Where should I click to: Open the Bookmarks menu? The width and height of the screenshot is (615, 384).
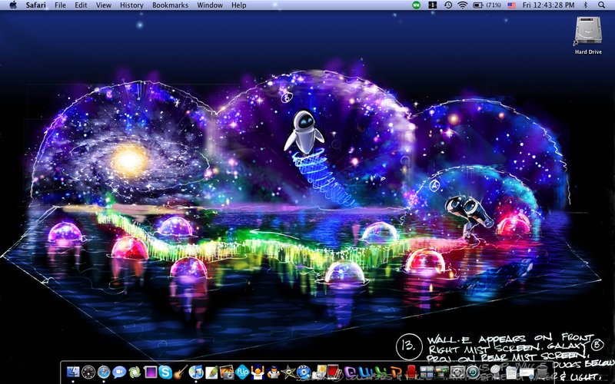170,5
